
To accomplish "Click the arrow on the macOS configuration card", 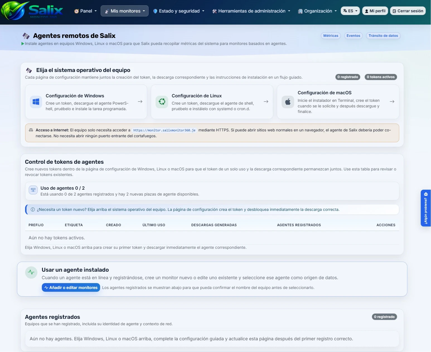I will pos(392,102).
